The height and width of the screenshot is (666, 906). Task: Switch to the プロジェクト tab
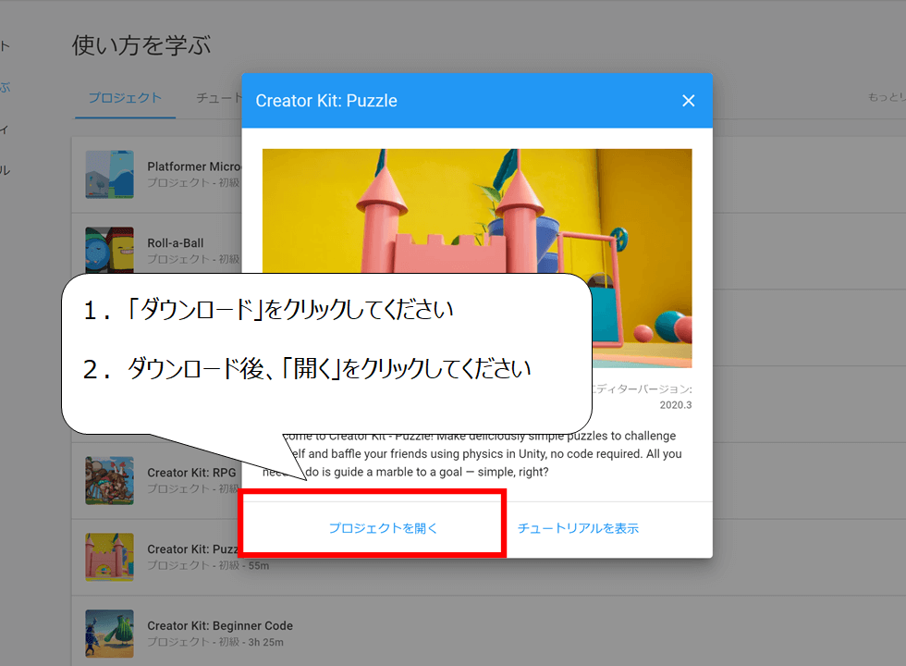coord(125,98)
